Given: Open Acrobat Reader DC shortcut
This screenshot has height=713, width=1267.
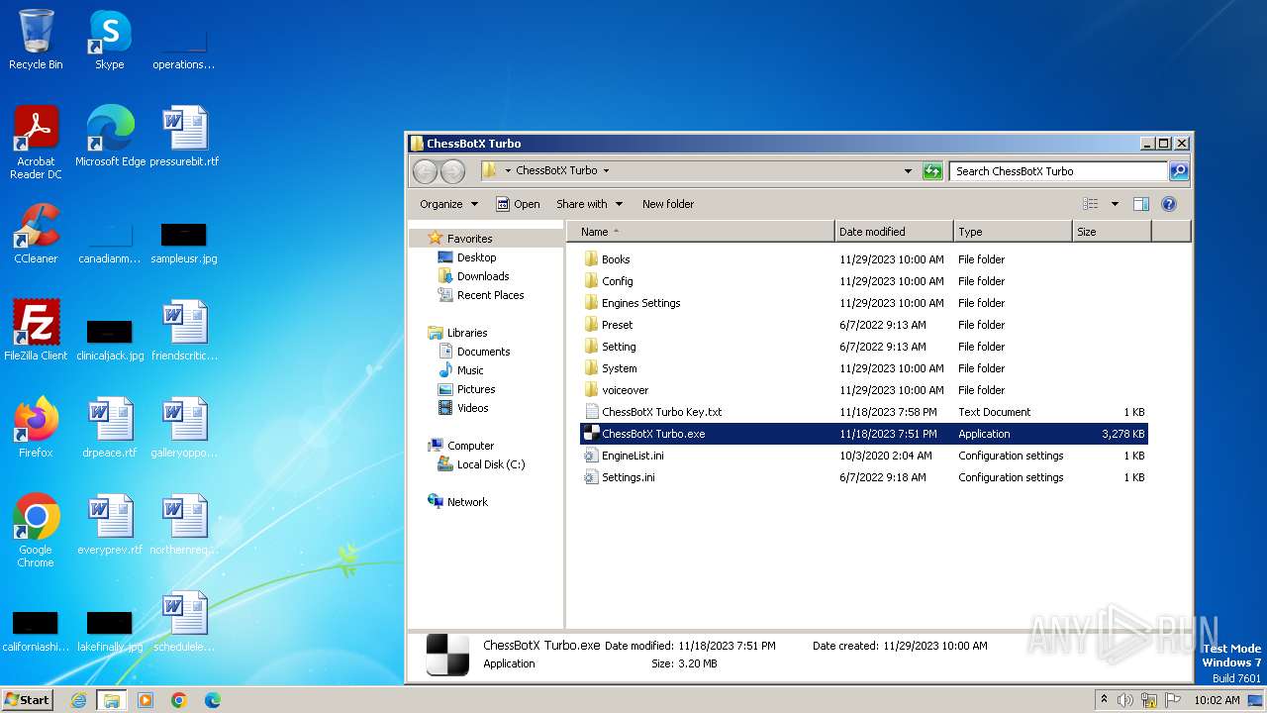Looking at the screenshot, I should [x=36, y=142].
